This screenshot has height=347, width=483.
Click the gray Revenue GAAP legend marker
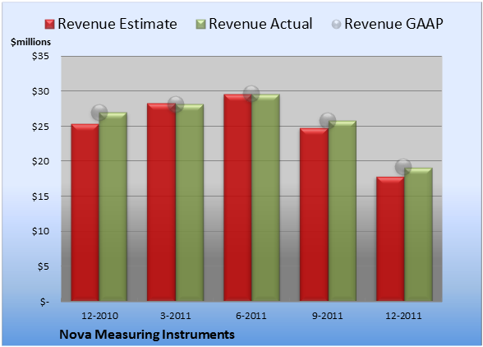[337, 25]
